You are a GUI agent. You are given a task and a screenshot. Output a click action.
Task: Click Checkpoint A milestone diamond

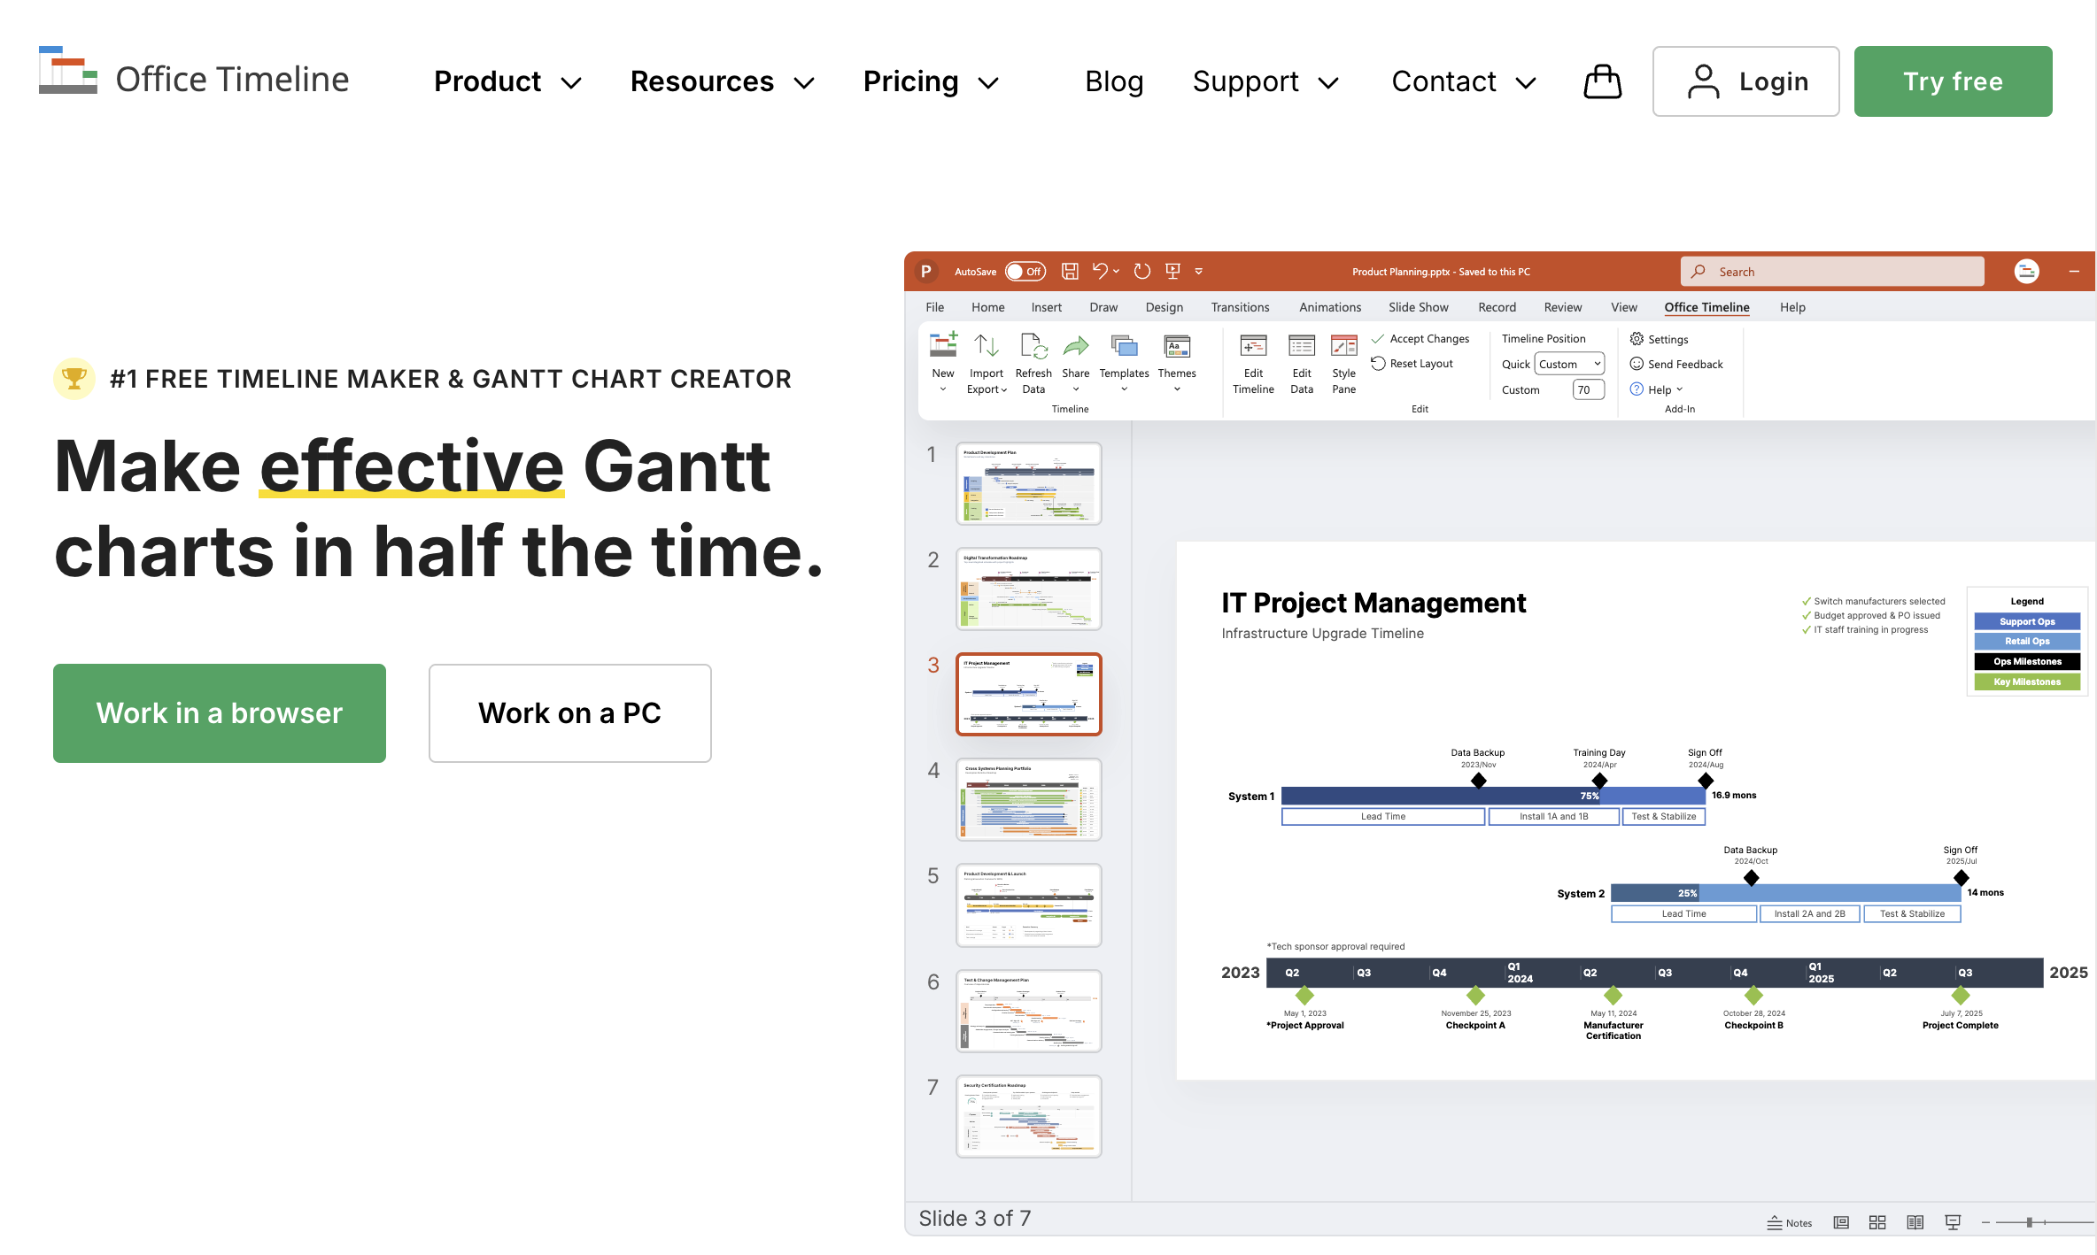(x=1475, y=996)
